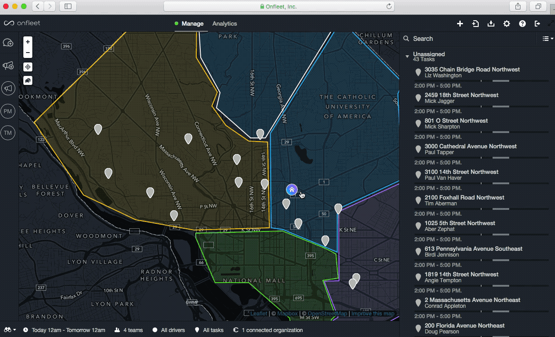Zoom in on the map
Screen dimensions: 555x337
28,42
